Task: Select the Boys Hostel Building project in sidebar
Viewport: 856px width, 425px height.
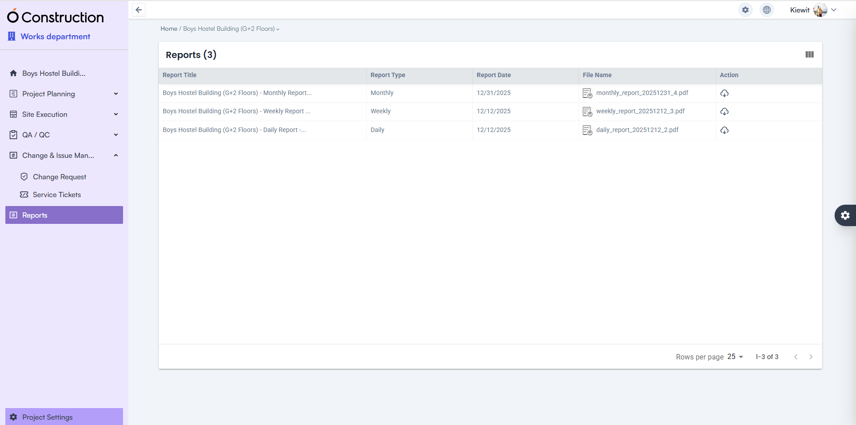Action: click(53, 73)
